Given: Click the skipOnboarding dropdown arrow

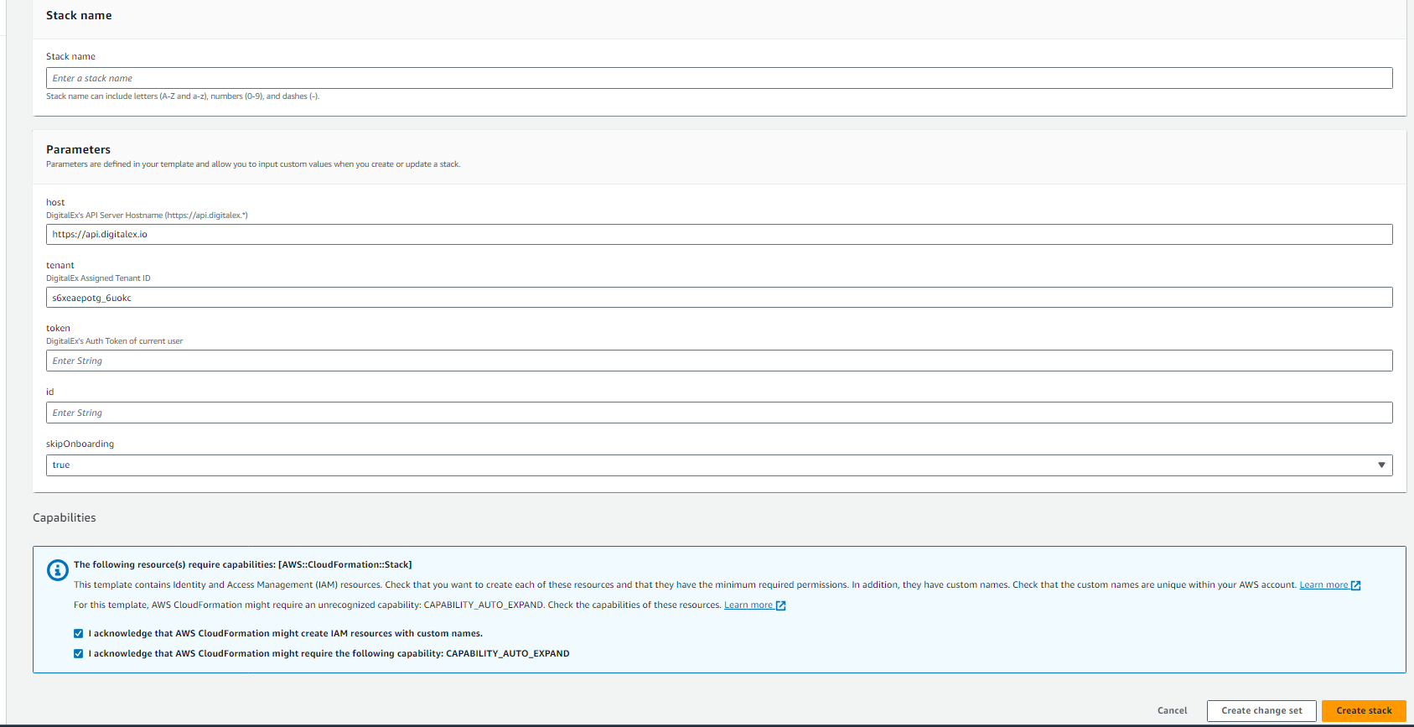Looking at the screenshot, I should (x=1381, y=465).
